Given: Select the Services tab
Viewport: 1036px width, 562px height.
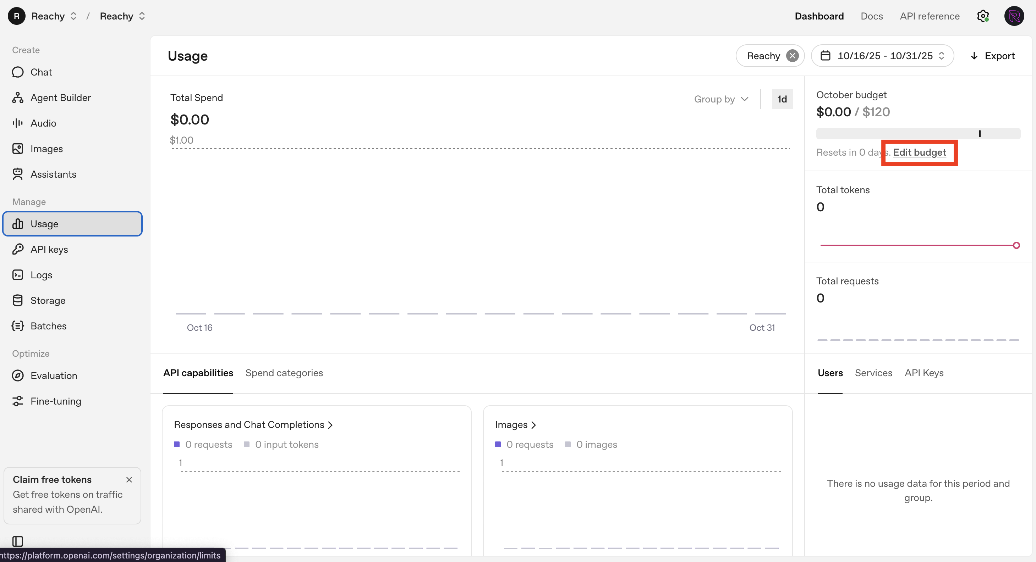Looking at the screenshot, I should click(873, 373).
